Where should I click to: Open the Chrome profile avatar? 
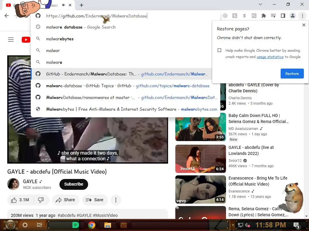point(293,16)
